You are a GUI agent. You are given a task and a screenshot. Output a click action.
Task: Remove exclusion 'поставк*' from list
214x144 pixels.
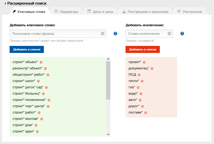point(146,112)
